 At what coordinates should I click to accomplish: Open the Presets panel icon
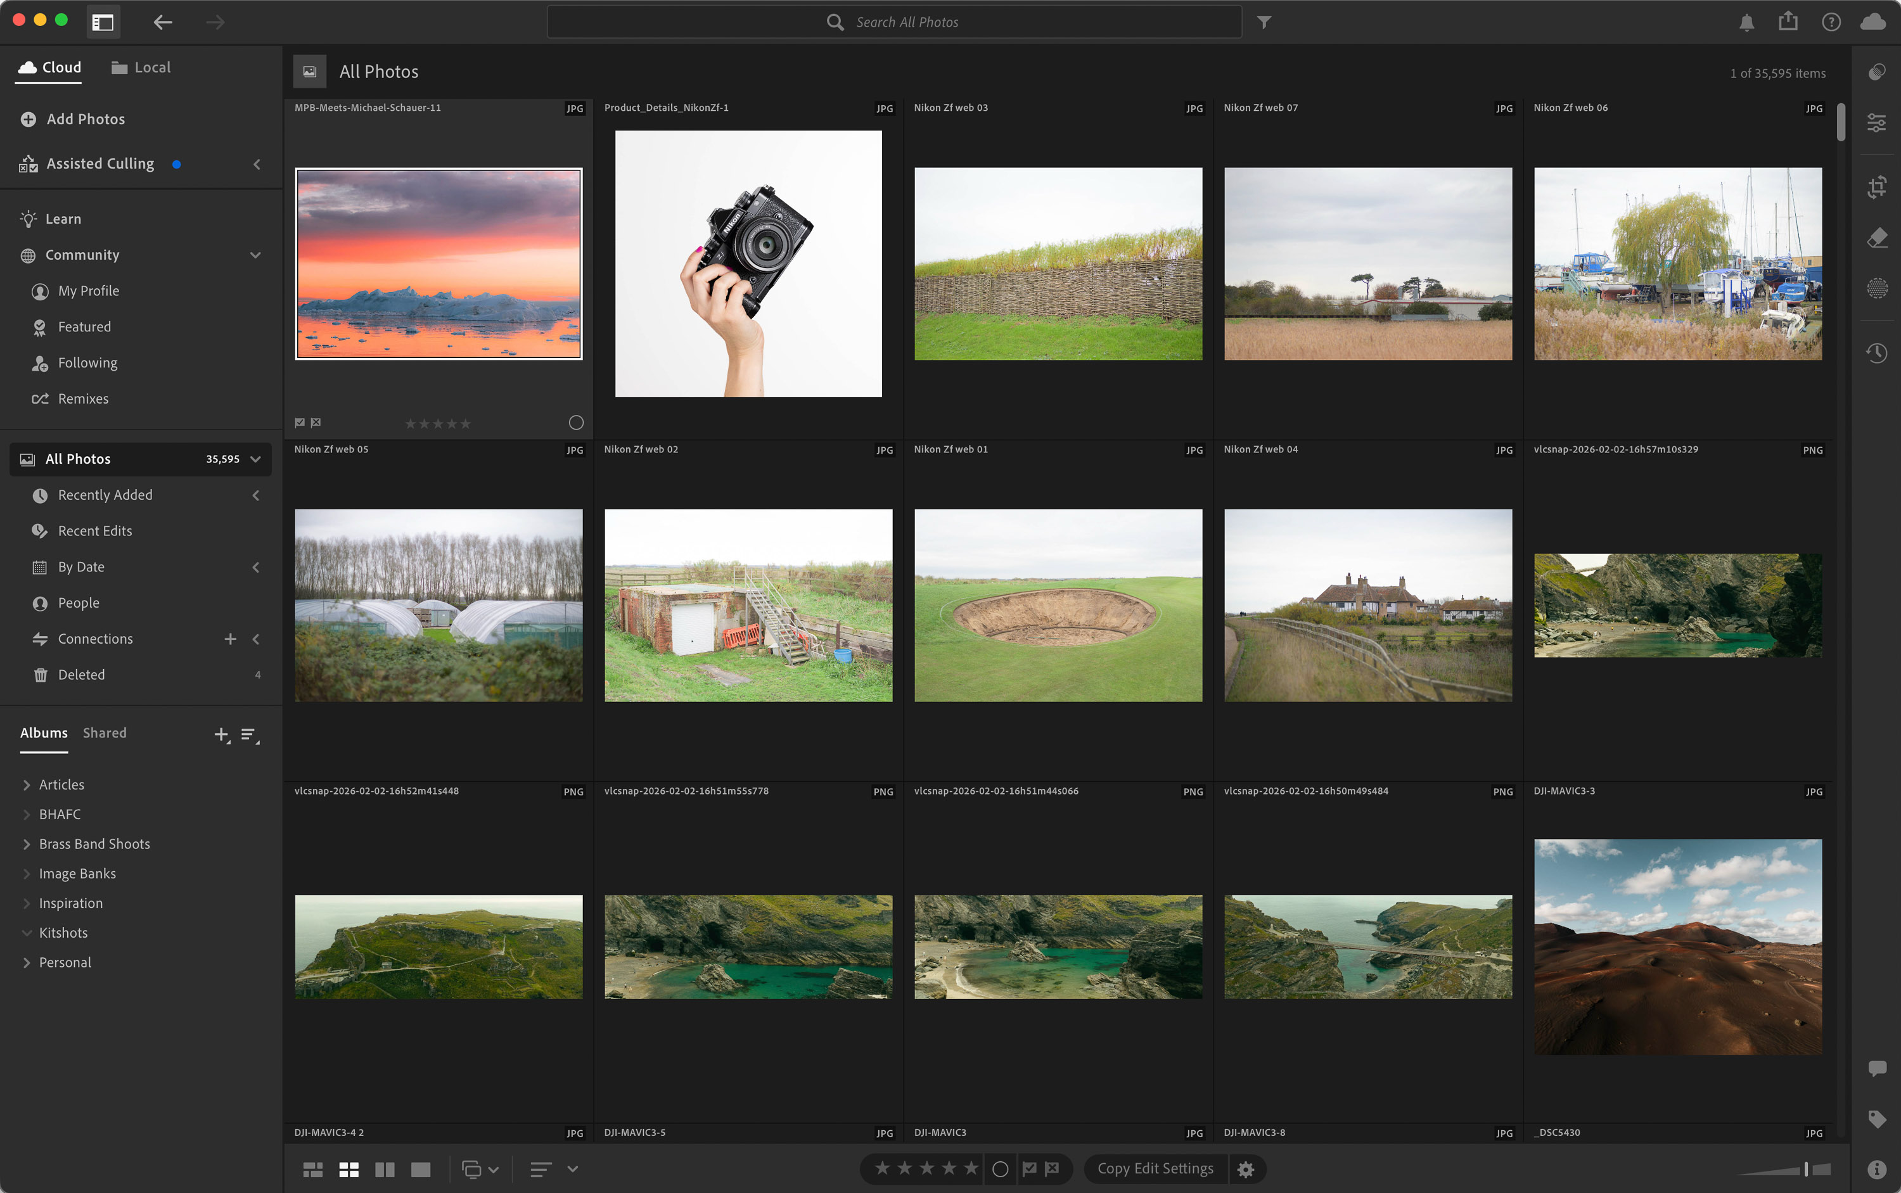(x=1876, y=73)
